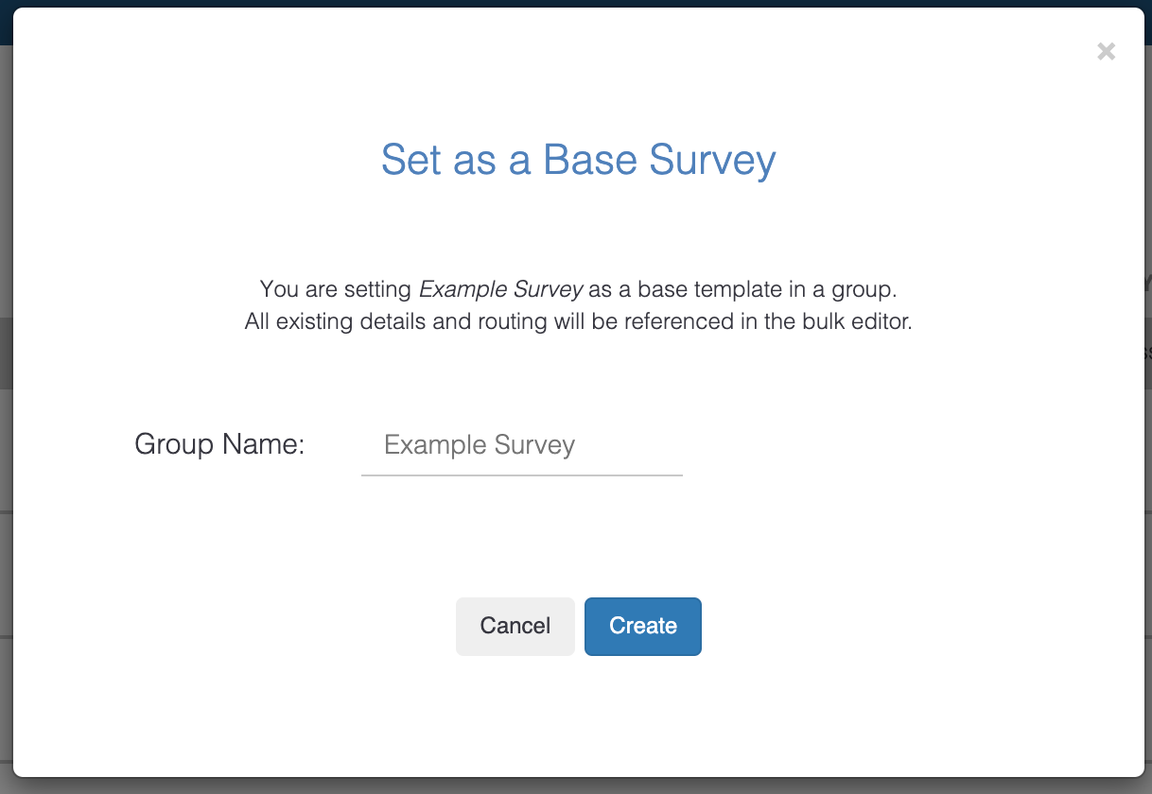Click the word "Survey" in the blue title
This screenshot has width=1152, height=794.
pyautogui.click(x=712, y=160)
